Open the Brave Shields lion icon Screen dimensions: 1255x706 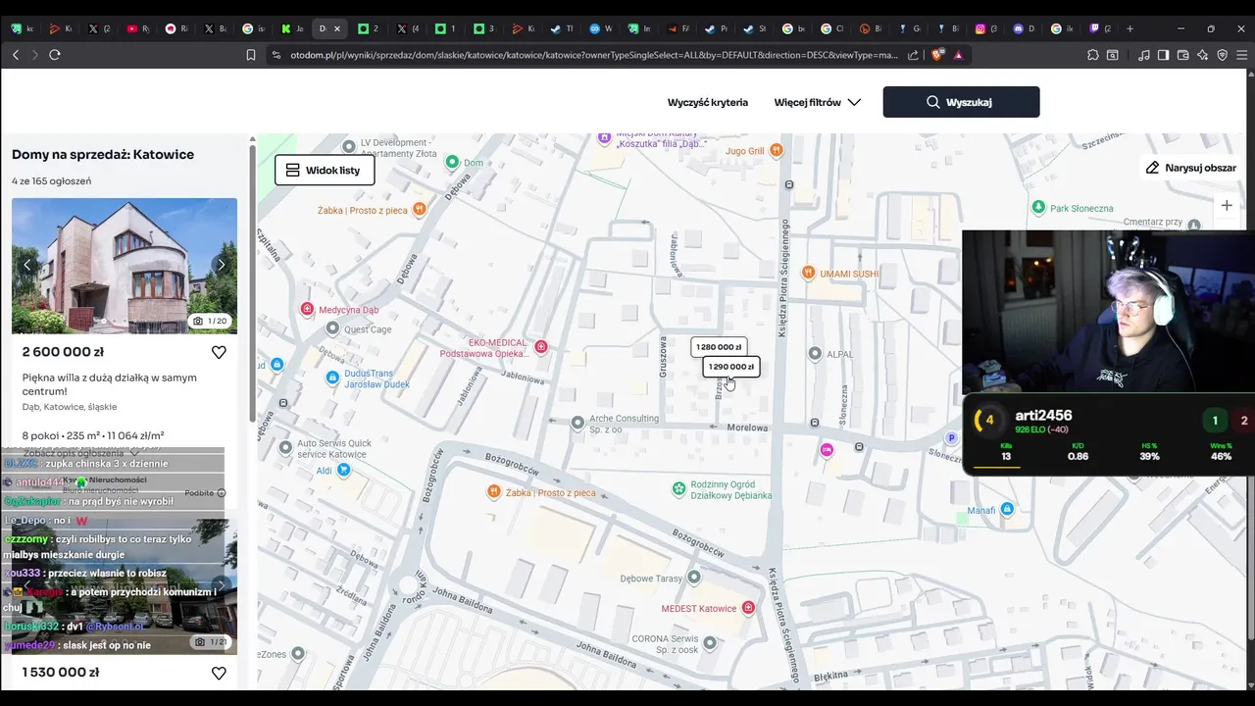937,55
